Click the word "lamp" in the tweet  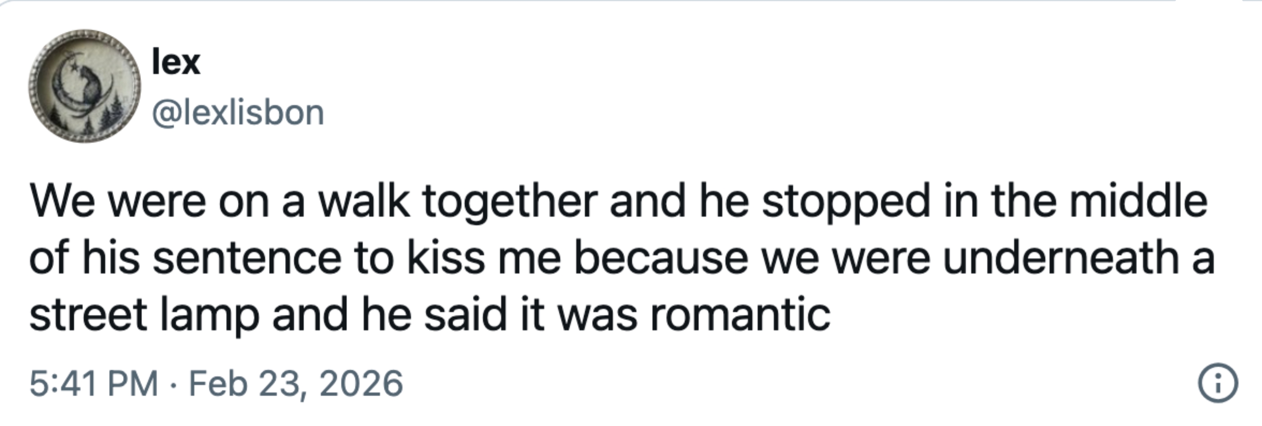click(210, 314)
